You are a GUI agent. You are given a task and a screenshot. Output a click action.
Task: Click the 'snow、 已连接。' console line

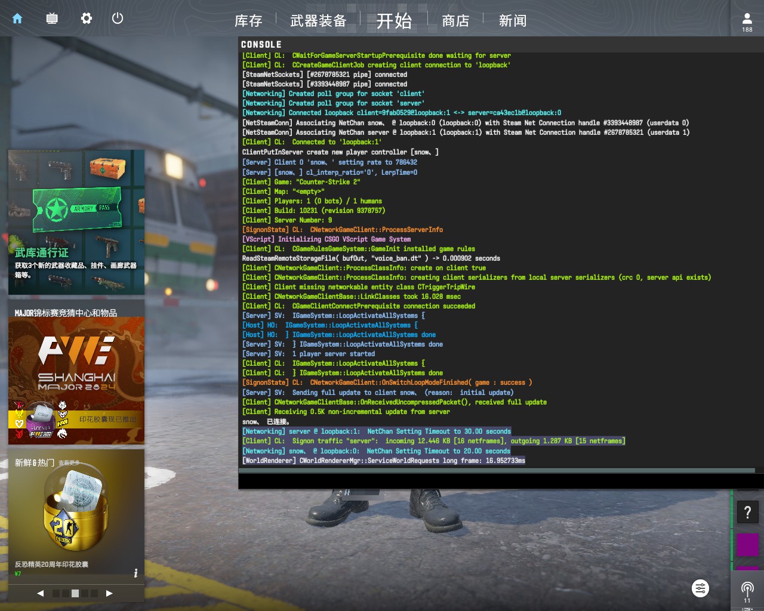click(x=266, y=422)
